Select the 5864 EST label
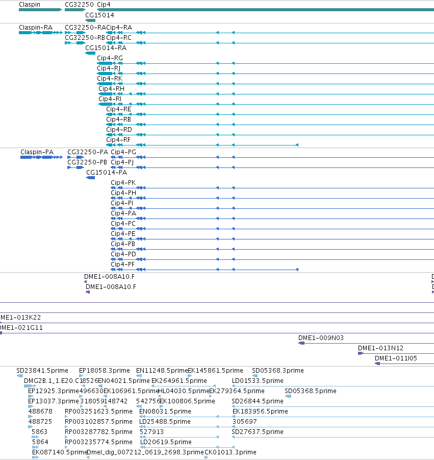The height and width of the screenshot is (460, 434). click(40, 442)
